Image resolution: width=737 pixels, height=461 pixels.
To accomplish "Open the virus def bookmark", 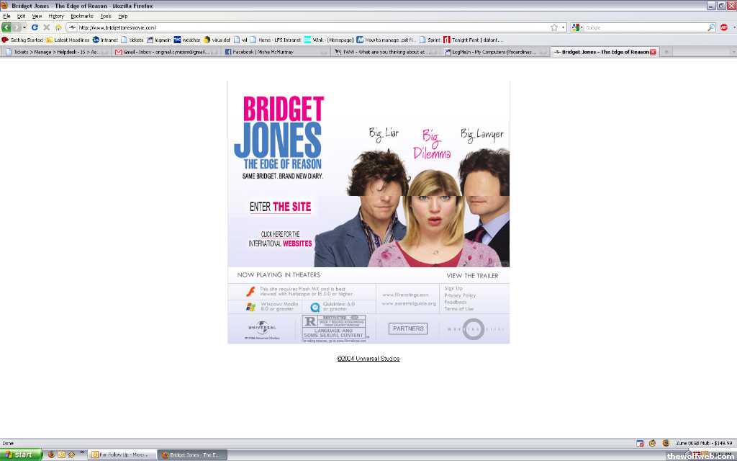I will pos(217,40).
